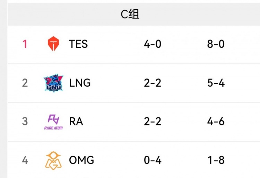Screen dimensions: 260x178
Task: Open the RA team name link
Action: click(76, 122)
